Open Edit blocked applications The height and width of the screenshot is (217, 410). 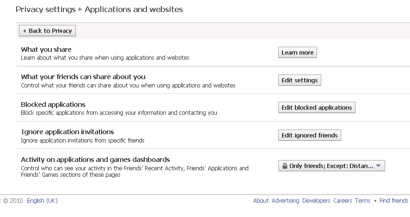pyautogui.click(x=317, y=107)
